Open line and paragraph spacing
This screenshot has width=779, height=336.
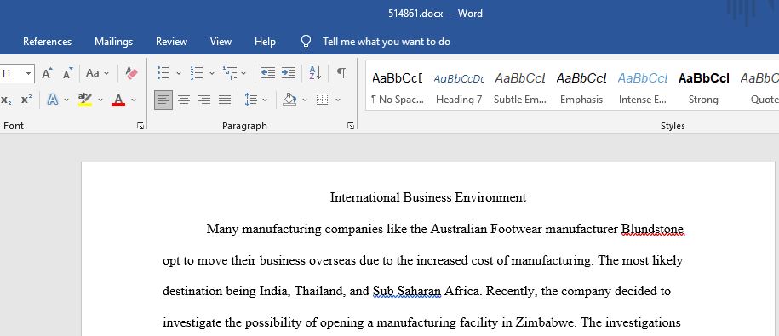[251, 100]
